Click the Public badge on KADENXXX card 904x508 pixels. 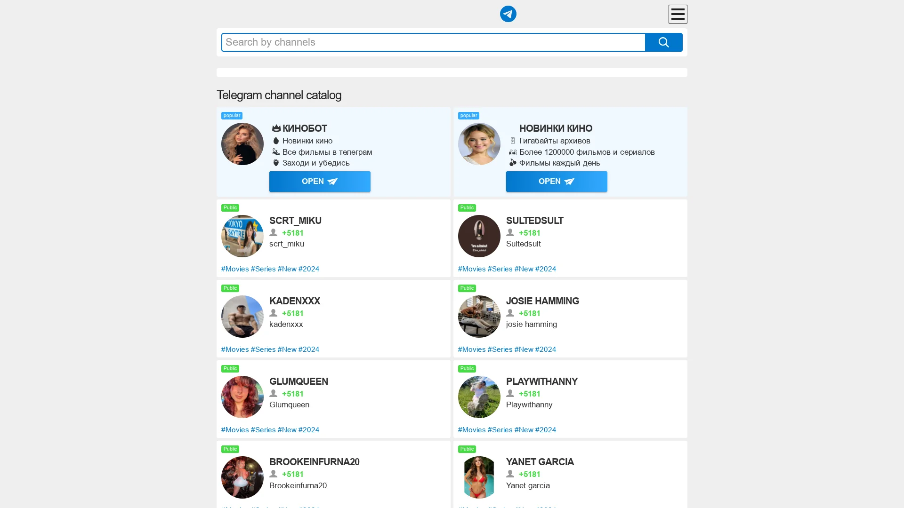pyautogui.click(x=230, y=288)
